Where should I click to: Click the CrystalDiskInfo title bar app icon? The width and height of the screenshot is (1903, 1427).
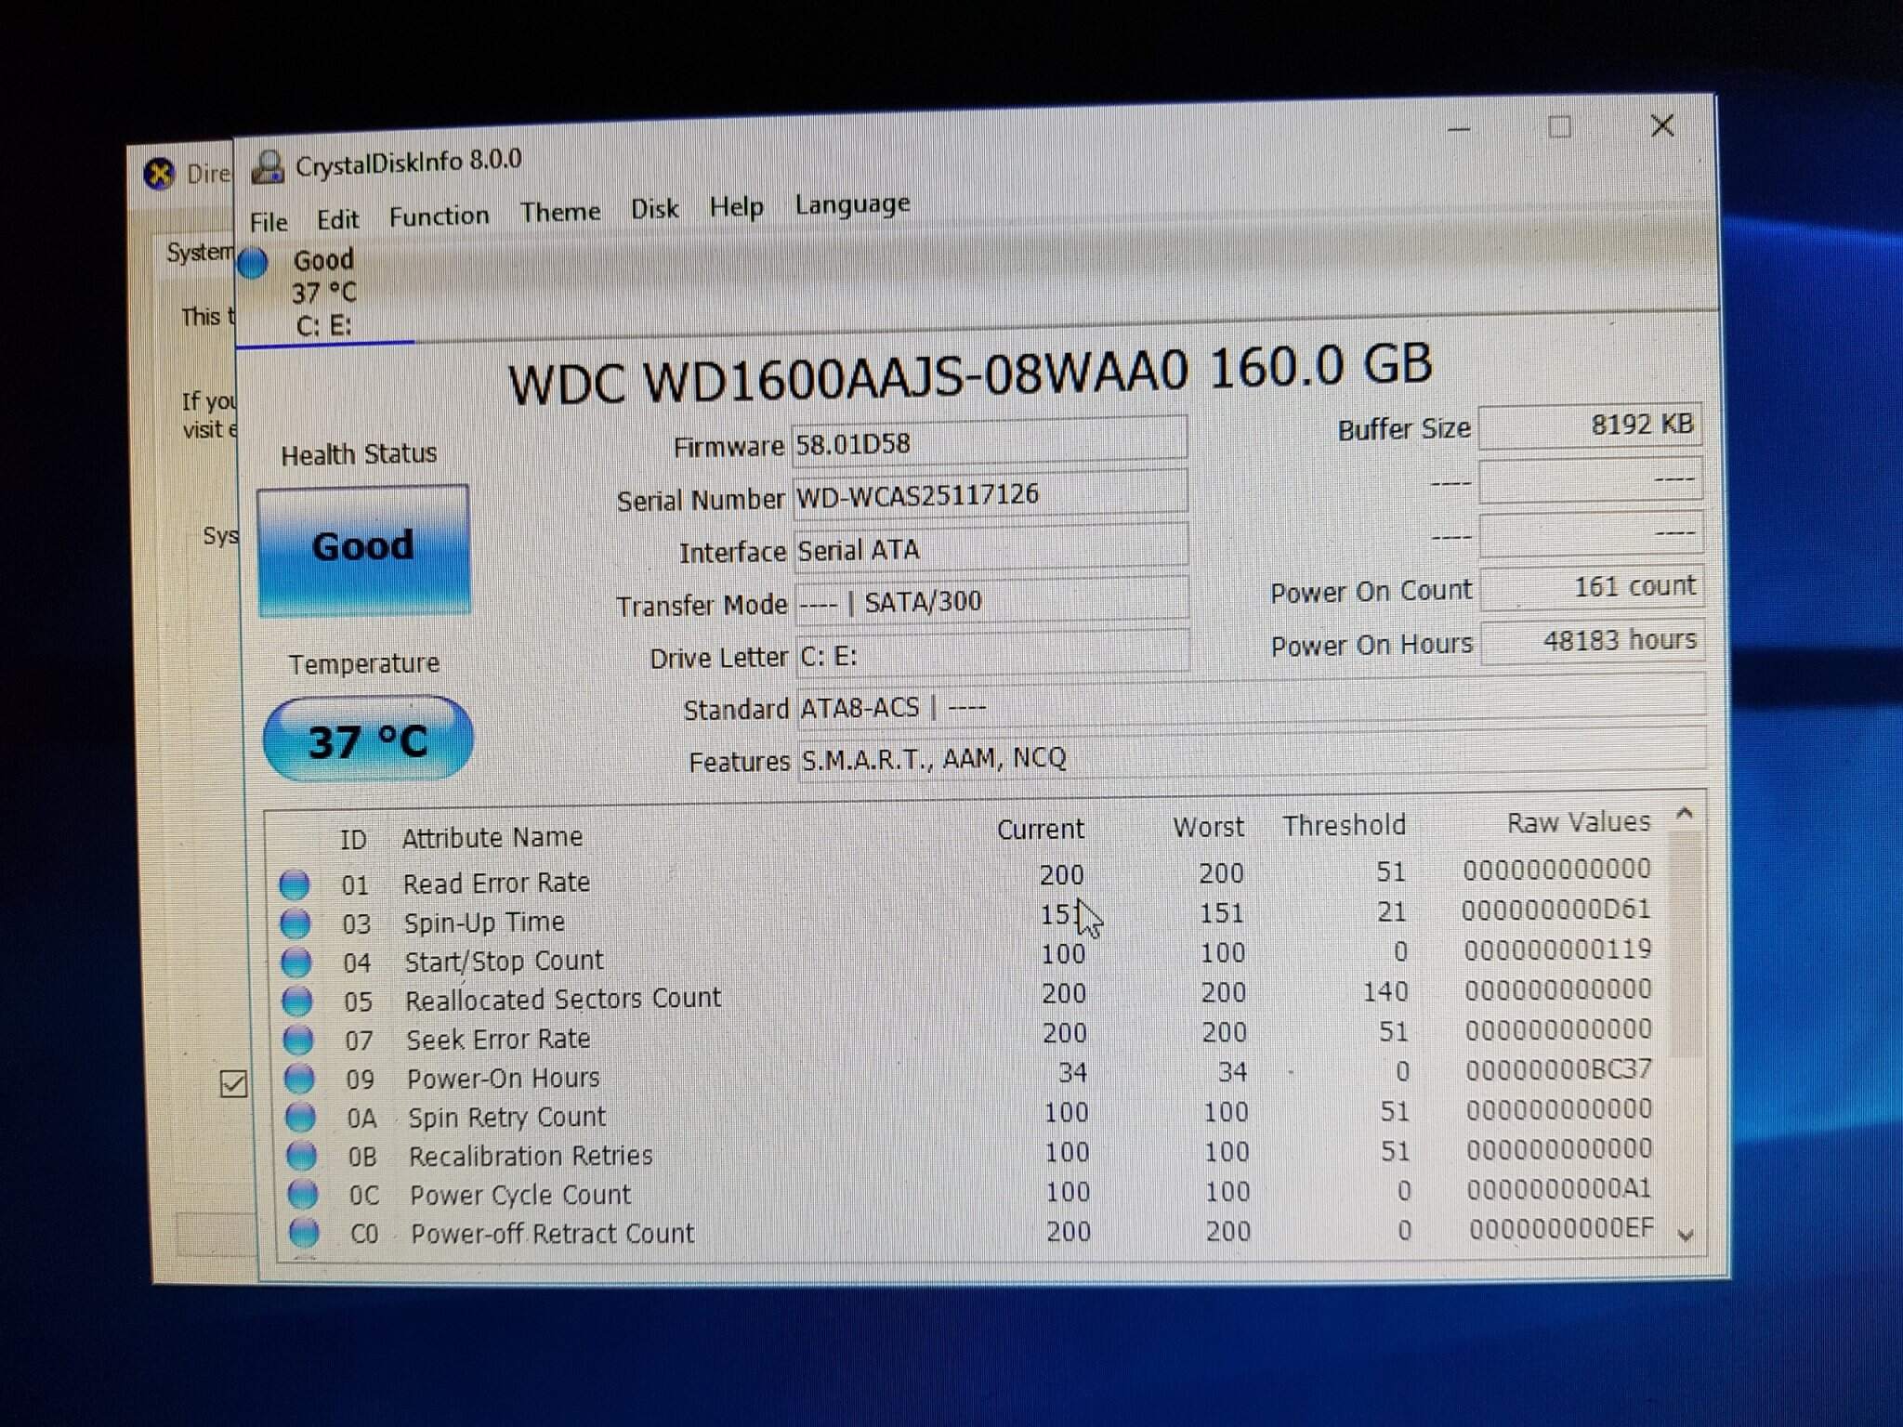[x=268, y=167]
